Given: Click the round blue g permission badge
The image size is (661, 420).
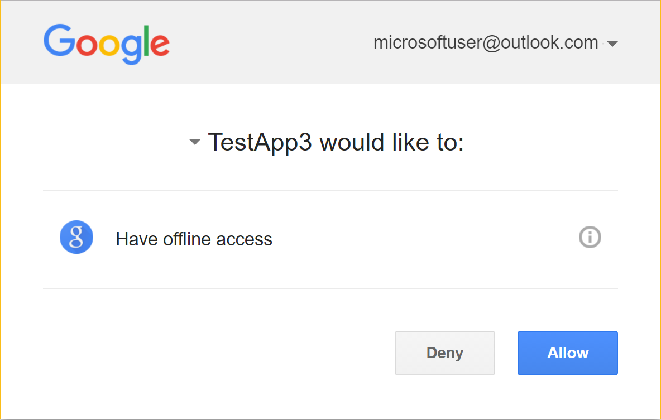Looking at the screenshot, I should click(x=76, y=237).
